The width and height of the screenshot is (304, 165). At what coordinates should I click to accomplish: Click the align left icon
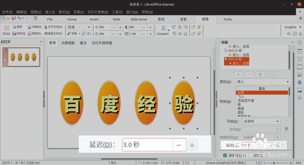(x=174, y=27)
